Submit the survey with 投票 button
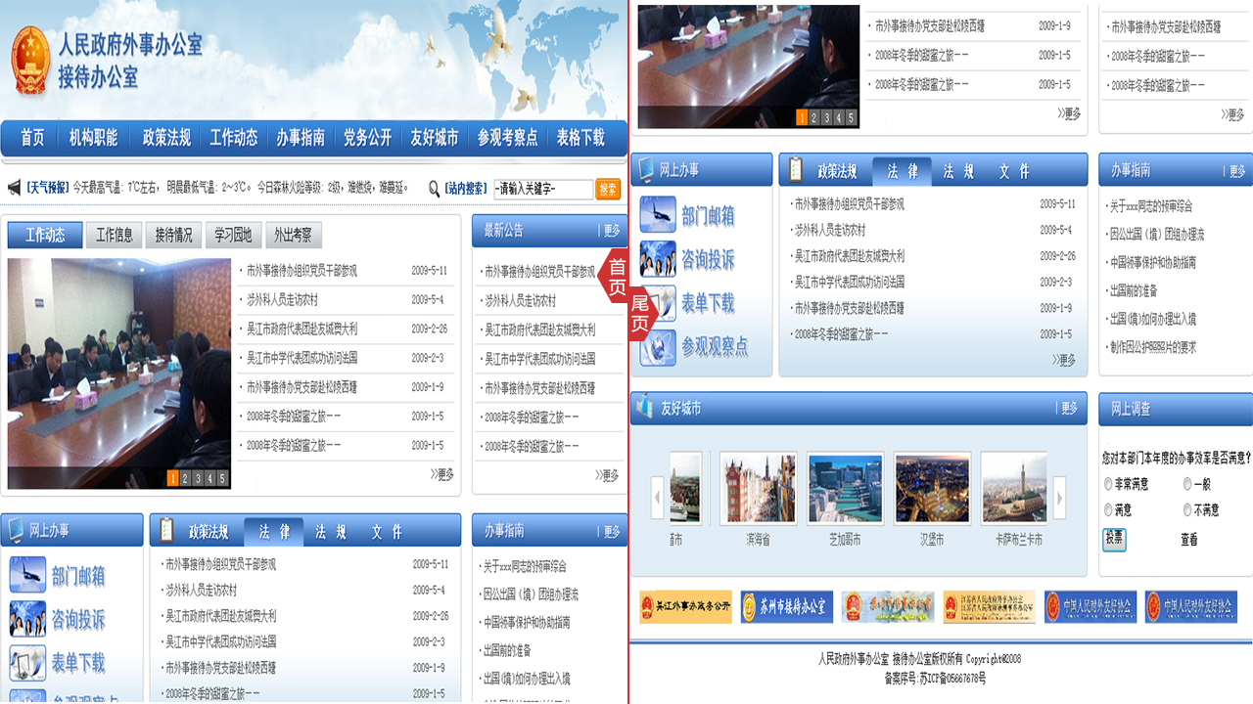Viewport: 1253px width, 704px height. [x=1114, y=539]
